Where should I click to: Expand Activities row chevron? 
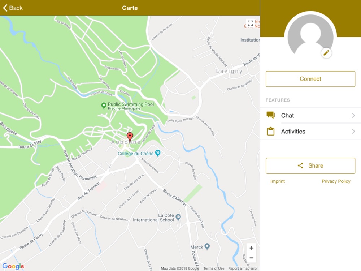353,132
